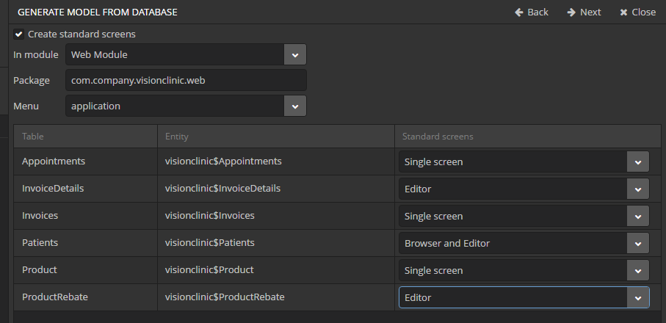
Task: Click the Close X icon
Action: [x=624, y=12]
